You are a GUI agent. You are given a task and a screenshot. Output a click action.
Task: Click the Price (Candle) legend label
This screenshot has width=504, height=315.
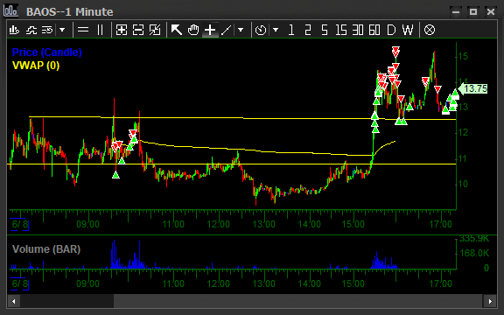click(47, 52)
